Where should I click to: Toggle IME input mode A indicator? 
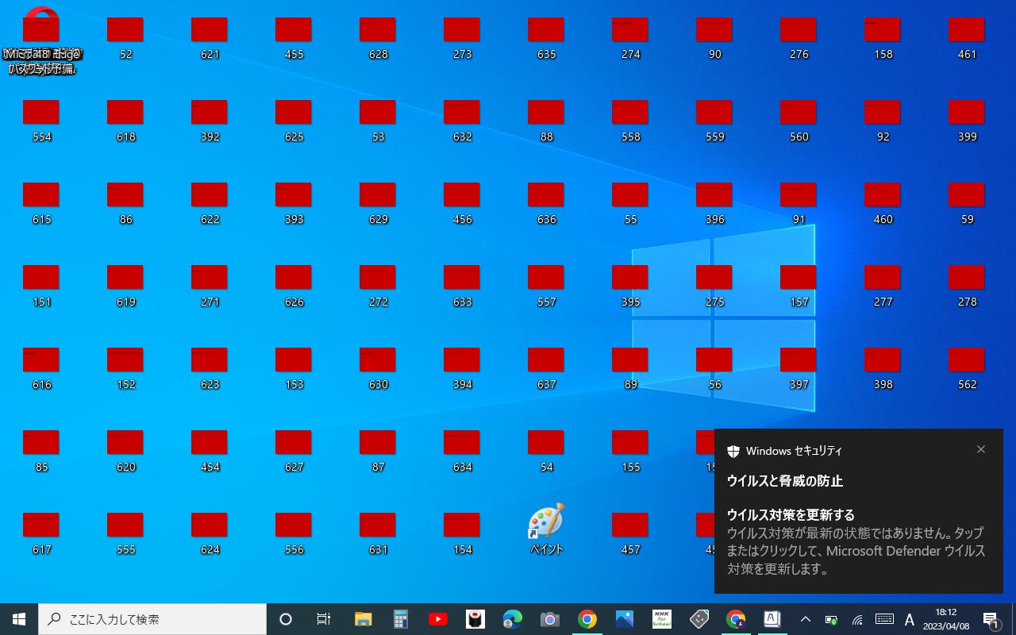point(910,619)
